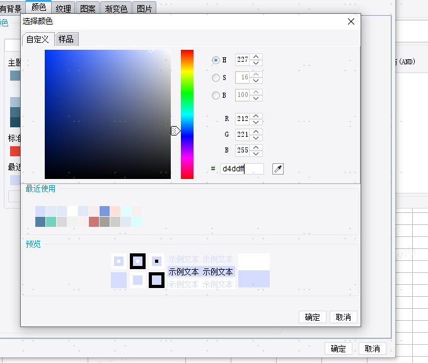Choose the taupe gray recent color swatch
This screenshot has width=428, height=363.
point(105,222)
